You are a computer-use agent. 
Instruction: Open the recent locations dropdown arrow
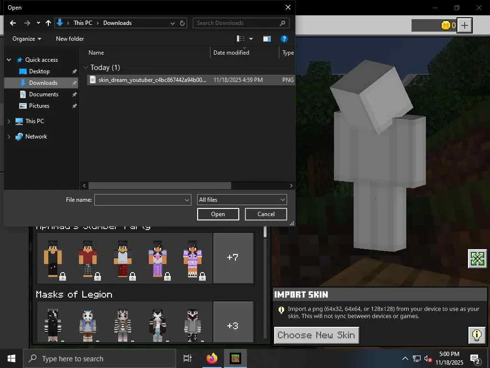point(38,23)
